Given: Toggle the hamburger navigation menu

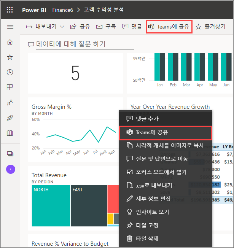Looking at the screenshot, I should 10,27.
